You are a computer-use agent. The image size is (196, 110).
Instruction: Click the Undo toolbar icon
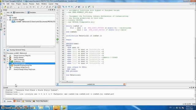[31, 7]
